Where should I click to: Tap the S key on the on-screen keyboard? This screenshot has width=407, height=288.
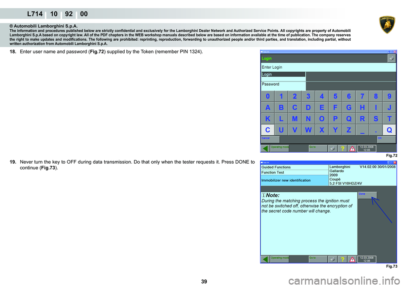(376, 119)
